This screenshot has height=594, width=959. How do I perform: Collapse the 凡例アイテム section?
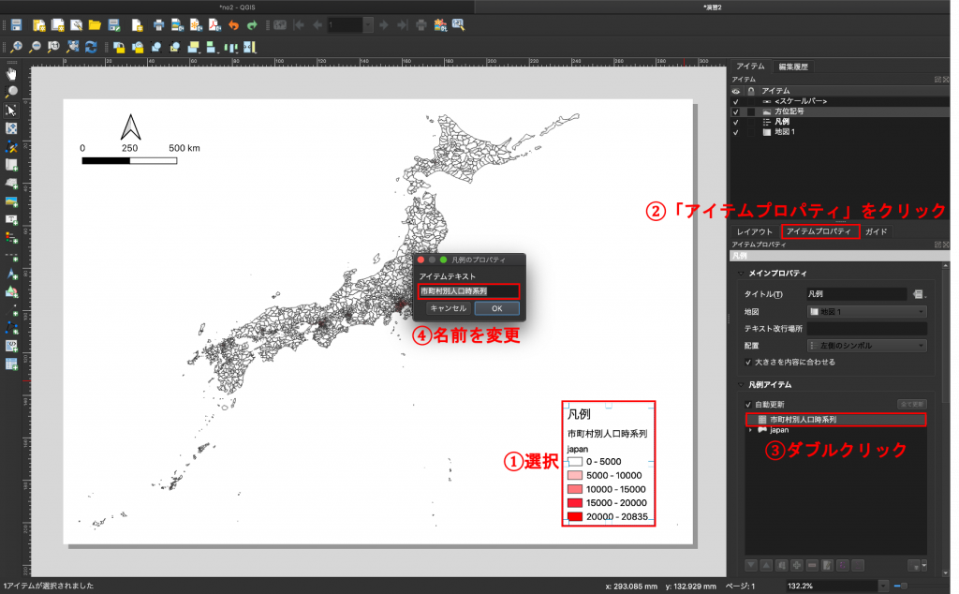pyautogui.click(x=741, y=385)
